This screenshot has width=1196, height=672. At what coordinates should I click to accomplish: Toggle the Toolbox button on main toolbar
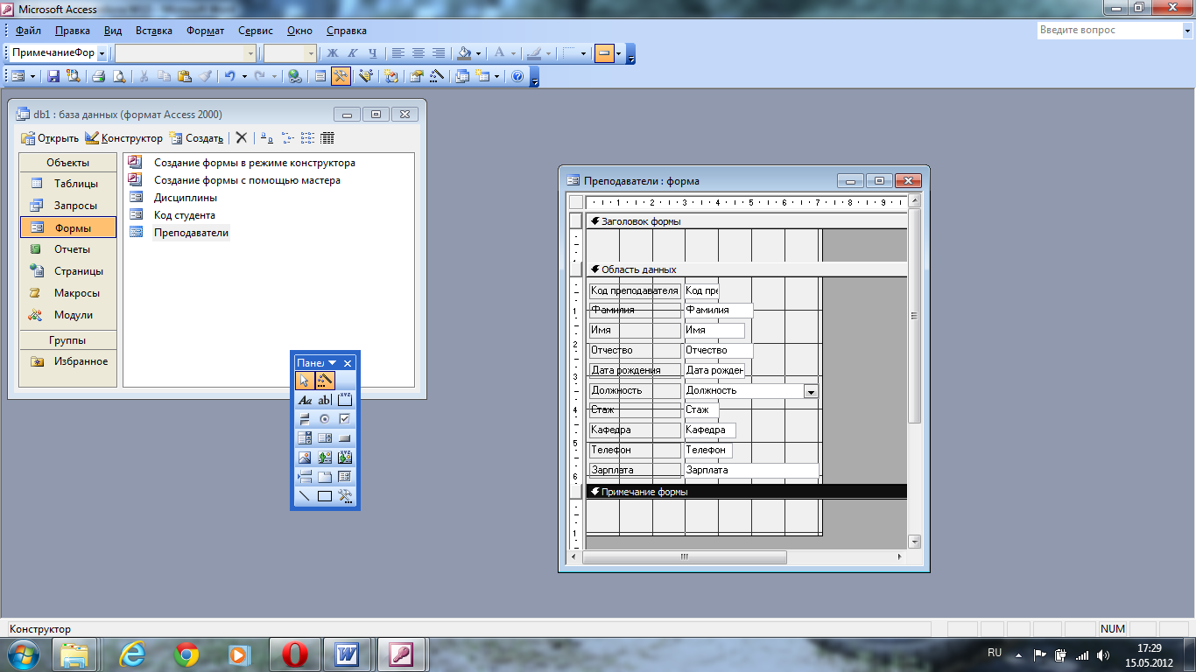coord(341,76)
